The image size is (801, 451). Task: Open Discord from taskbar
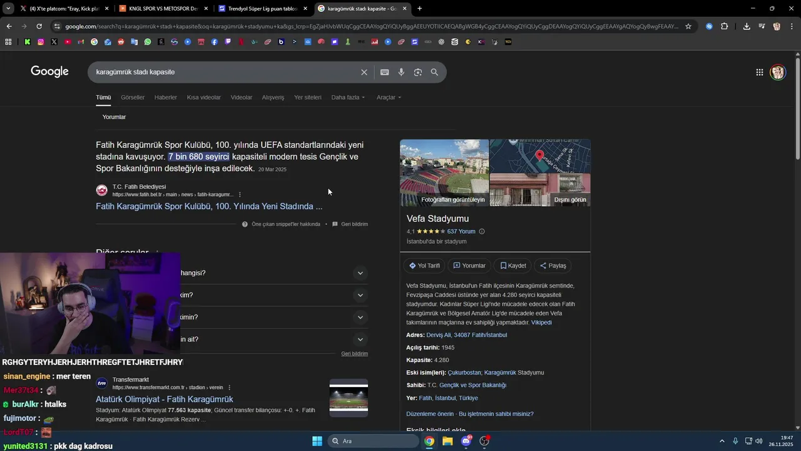466,441
